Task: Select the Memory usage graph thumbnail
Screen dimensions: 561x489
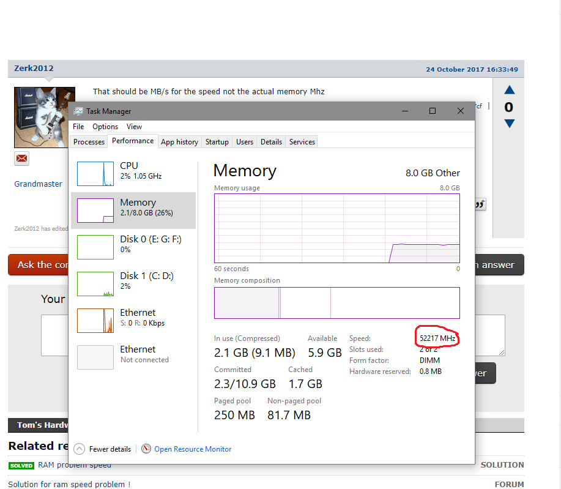Action: click(95, 211)
